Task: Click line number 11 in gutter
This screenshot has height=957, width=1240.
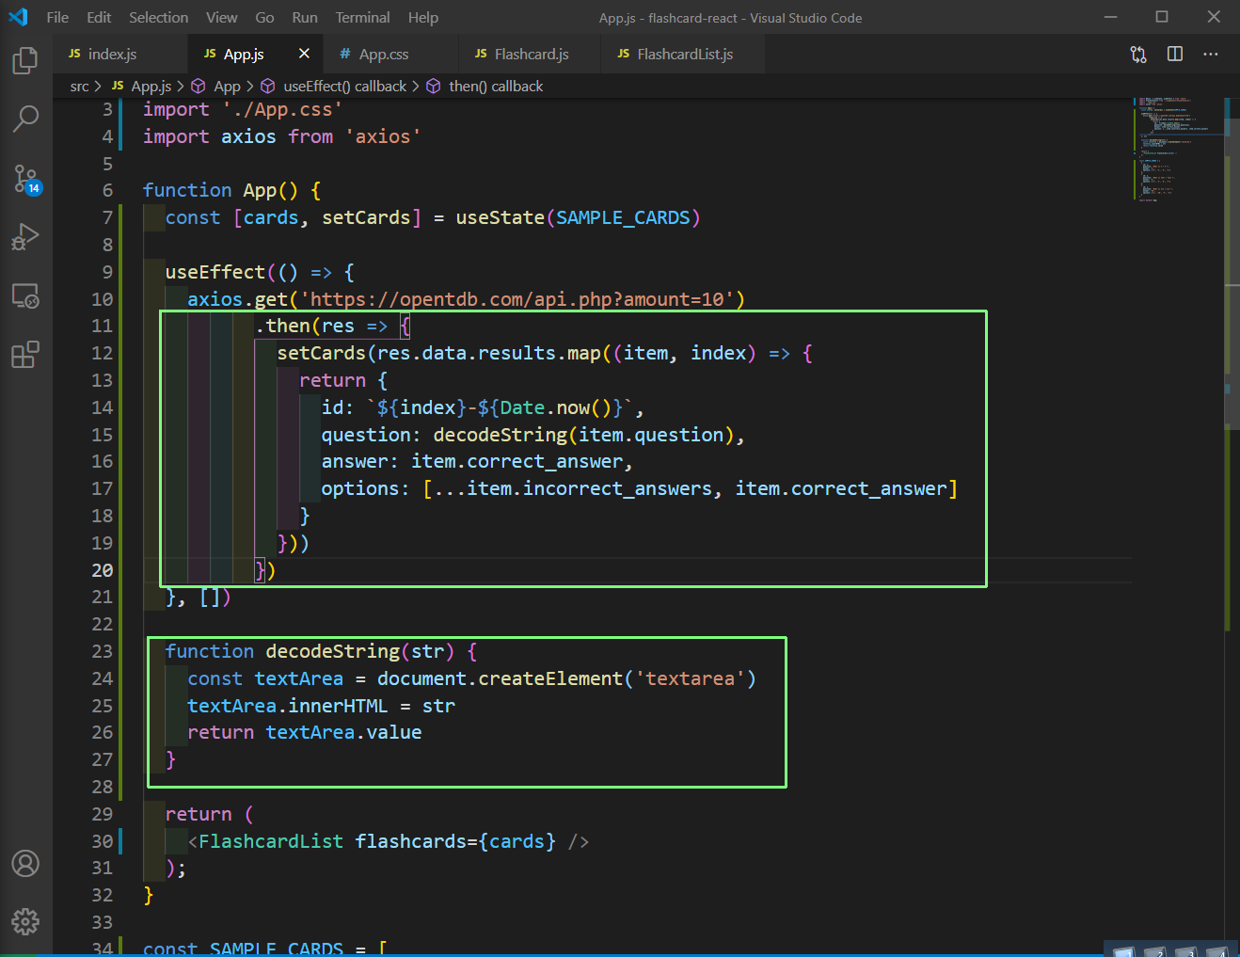Action: 103,326
